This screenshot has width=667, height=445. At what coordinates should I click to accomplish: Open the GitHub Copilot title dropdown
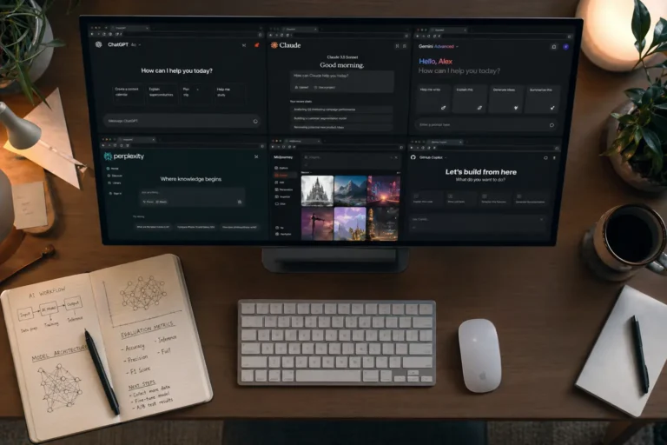[433, 157]
